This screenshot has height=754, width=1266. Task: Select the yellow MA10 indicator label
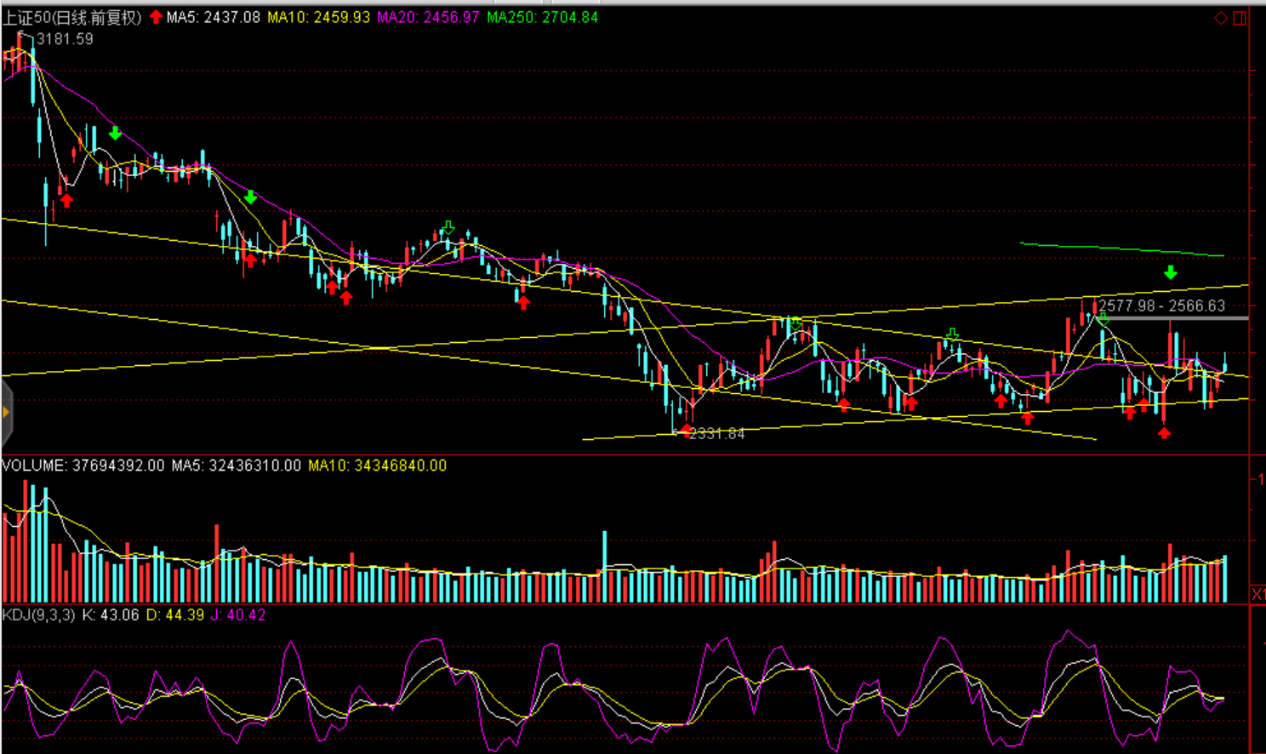318,18
